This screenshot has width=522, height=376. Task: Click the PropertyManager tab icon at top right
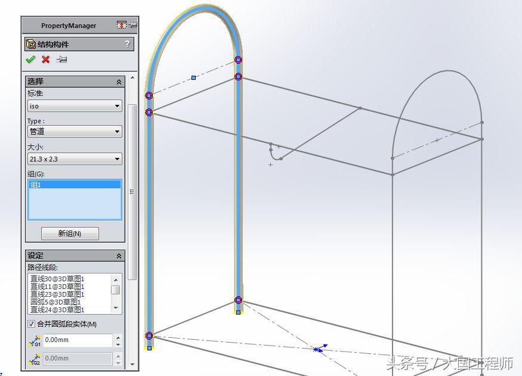coord(121,24)
